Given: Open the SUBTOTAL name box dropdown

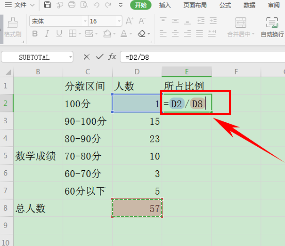Looking at the screenshot, I should tap(71, 57).
